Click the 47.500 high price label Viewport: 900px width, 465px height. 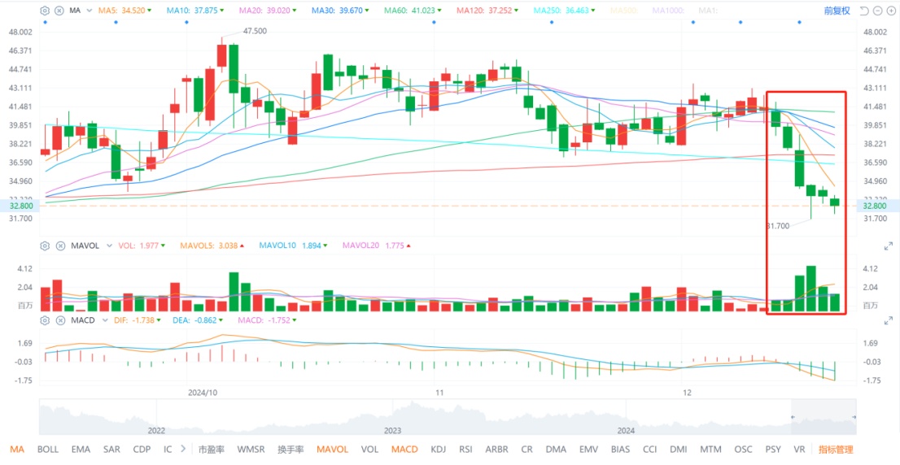click(x=255, y=31)
